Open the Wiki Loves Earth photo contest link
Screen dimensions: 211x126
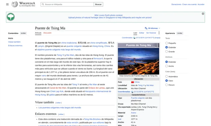click(x=108, y=15)
